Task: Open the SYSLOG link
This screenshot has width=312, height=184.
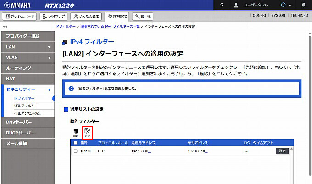Action: click(278, 15)
